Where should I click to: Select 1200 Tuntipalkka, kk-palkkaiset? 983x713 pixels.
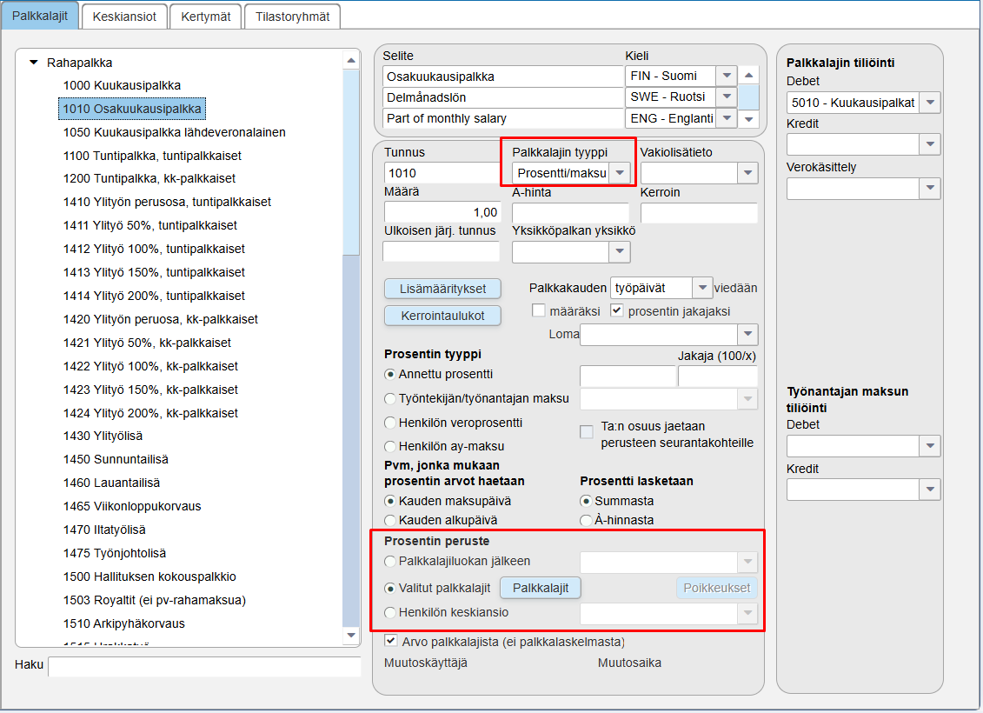149,179
